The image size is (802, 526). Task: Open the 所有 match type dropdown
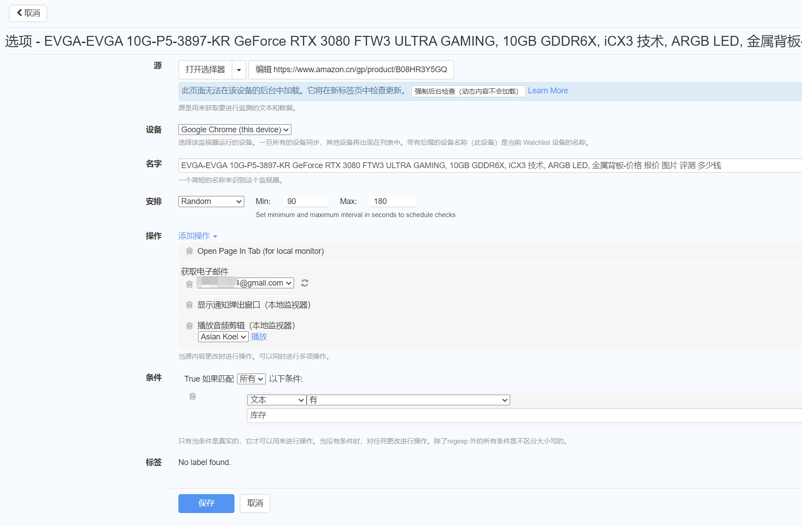(251, 379)
